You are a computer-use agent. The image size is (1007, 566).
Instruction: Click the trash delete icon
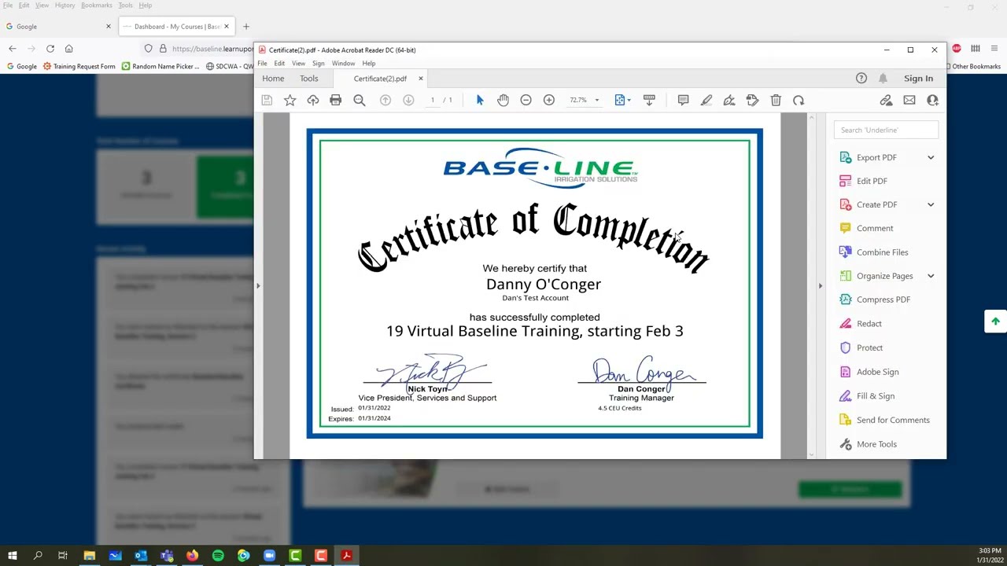click(x=776, y=101)
